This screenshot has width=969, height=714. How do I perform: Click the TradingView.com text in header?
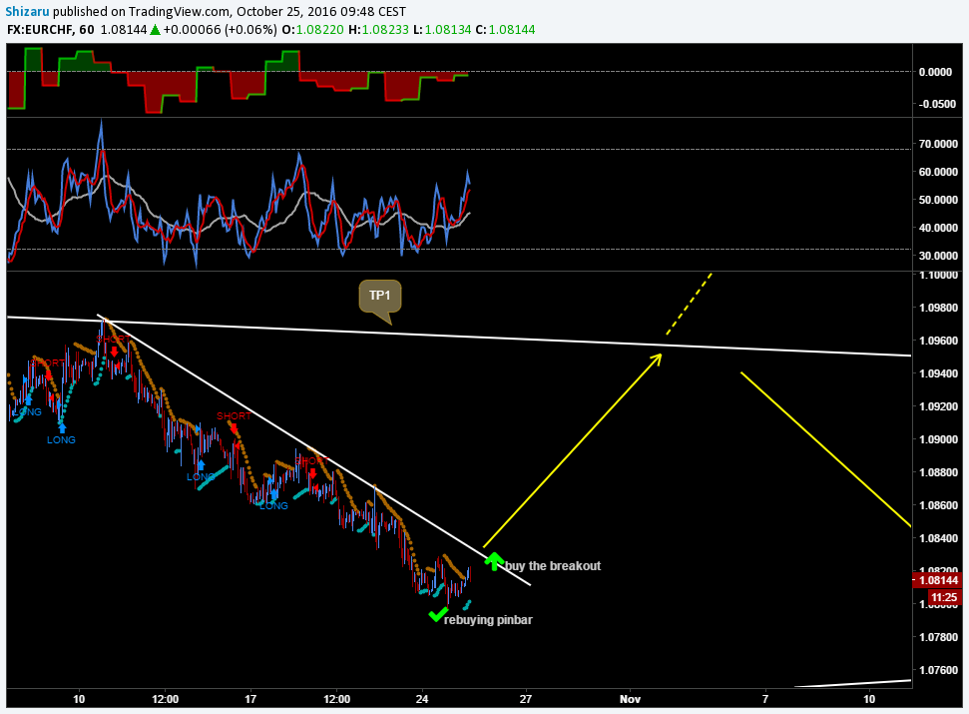[180, 11]
